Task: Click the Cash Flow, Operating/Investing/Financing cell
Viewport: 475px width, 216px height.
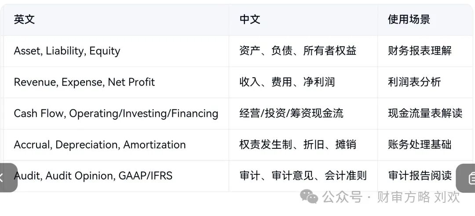Action: [x=116, y=113]
